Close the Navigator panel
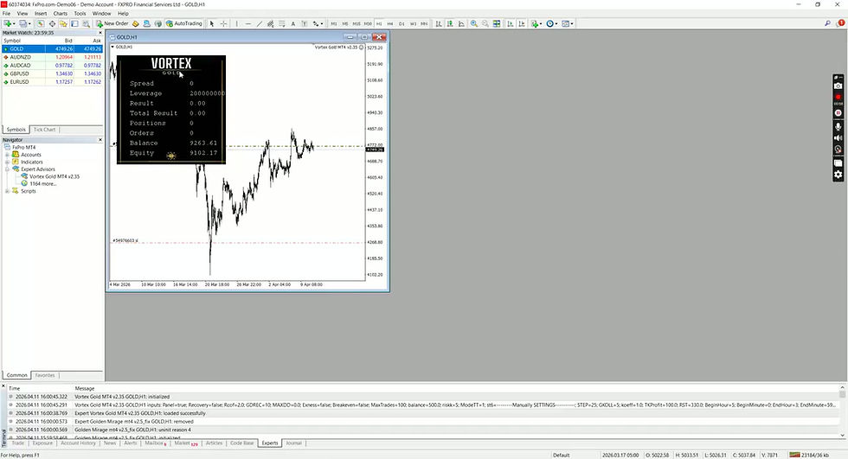This screenshot has width=848, height=459. pos(100,140)
